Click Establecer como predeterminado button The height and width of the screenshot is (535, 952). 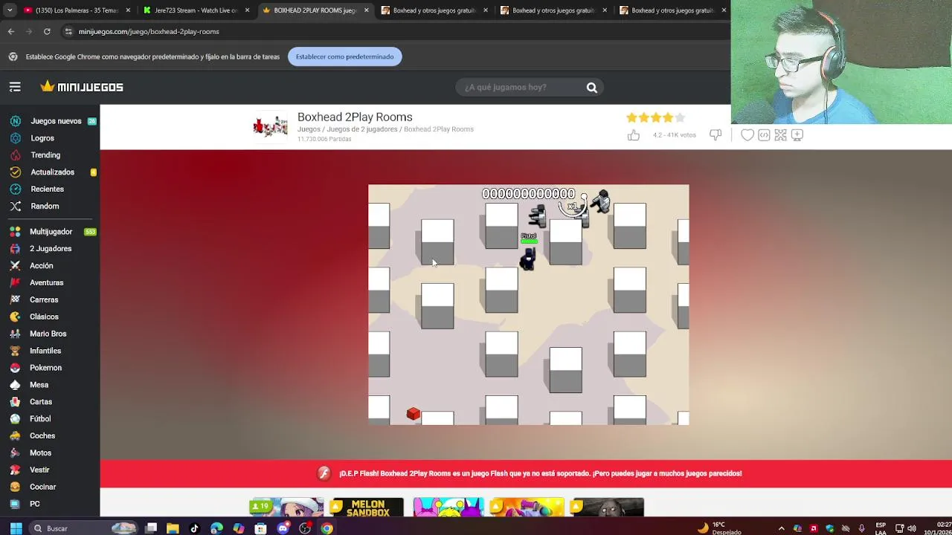344,56
